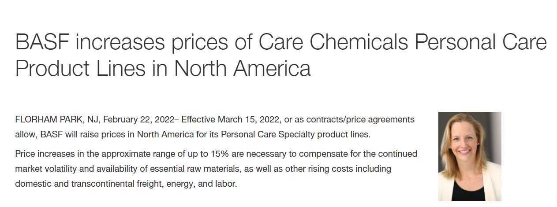This screenshot has height=207, width=557.
Task: Click the headline beginning "BASF increases prices"
Action: pos(281,55)
